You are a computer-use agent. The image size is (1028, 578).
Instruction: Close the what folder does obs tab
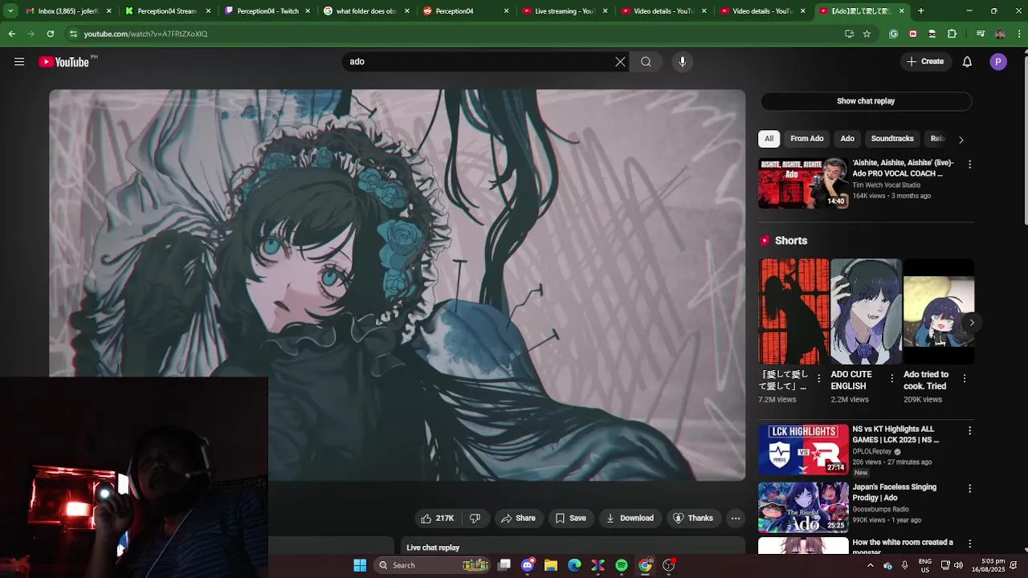click(407, 11)
